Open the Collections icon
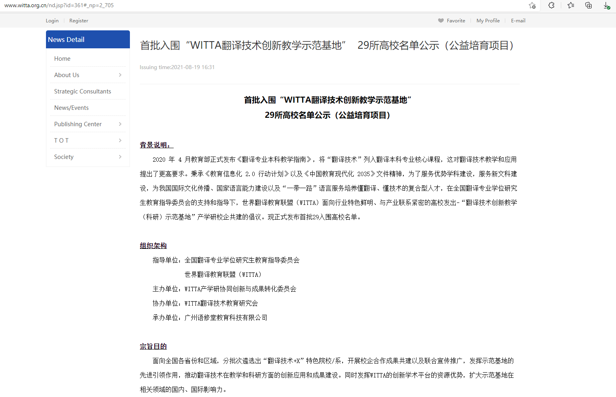616x397 pixels. 588,6
